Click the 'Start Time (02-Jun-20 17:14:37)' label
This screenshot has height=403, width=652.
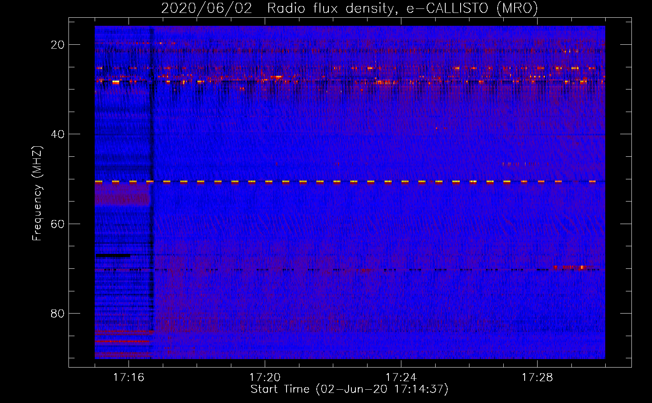349,389
